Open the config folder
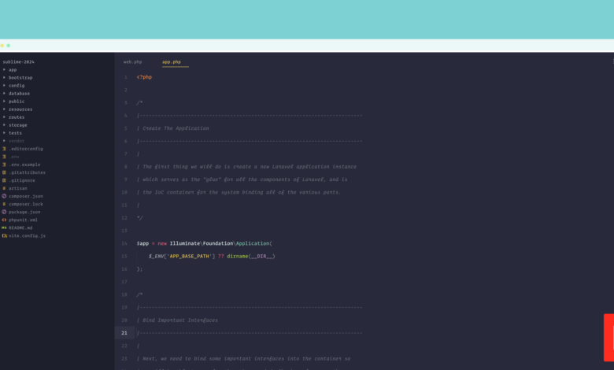614x370 pixels. (x=17, y=85)
